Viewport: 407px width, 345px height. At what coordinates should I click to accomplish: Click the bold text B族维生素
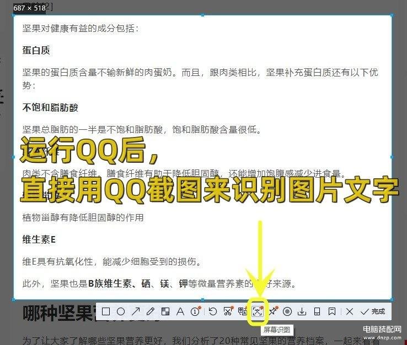tap(110, 283)
